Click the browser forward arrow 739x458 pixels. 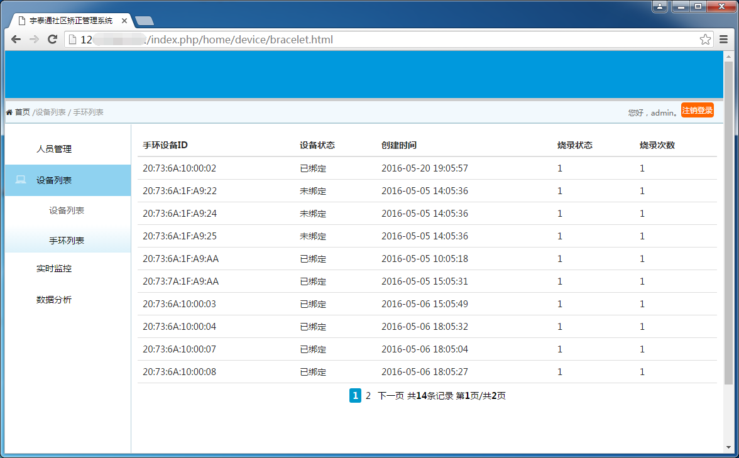coord(34,40)
